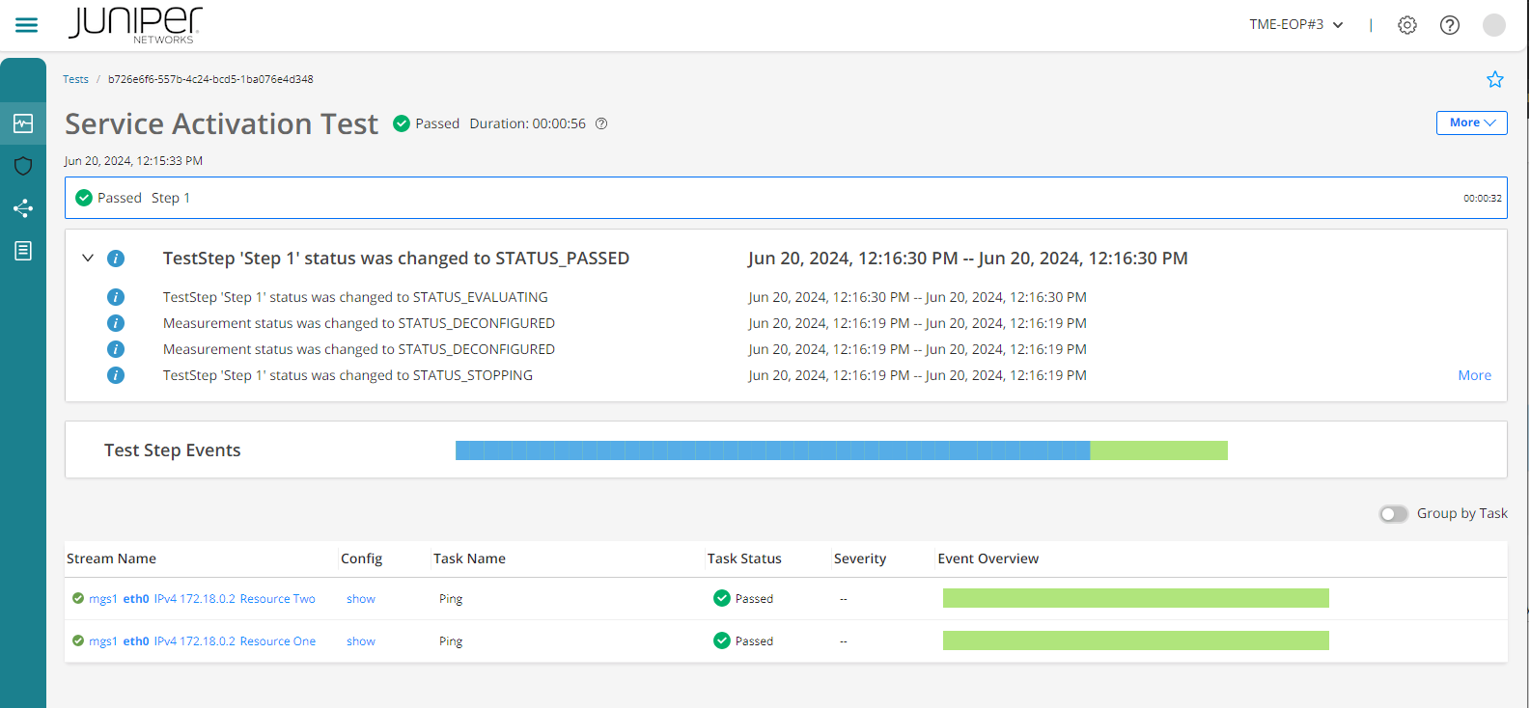Open the More dropdown button
Screen dimensions: 1530x708
(x=1471, y=123)
